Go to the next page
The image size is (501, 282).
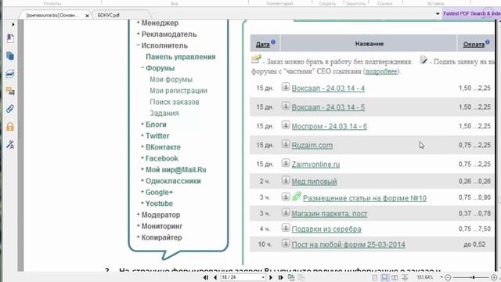coord(271,277)
